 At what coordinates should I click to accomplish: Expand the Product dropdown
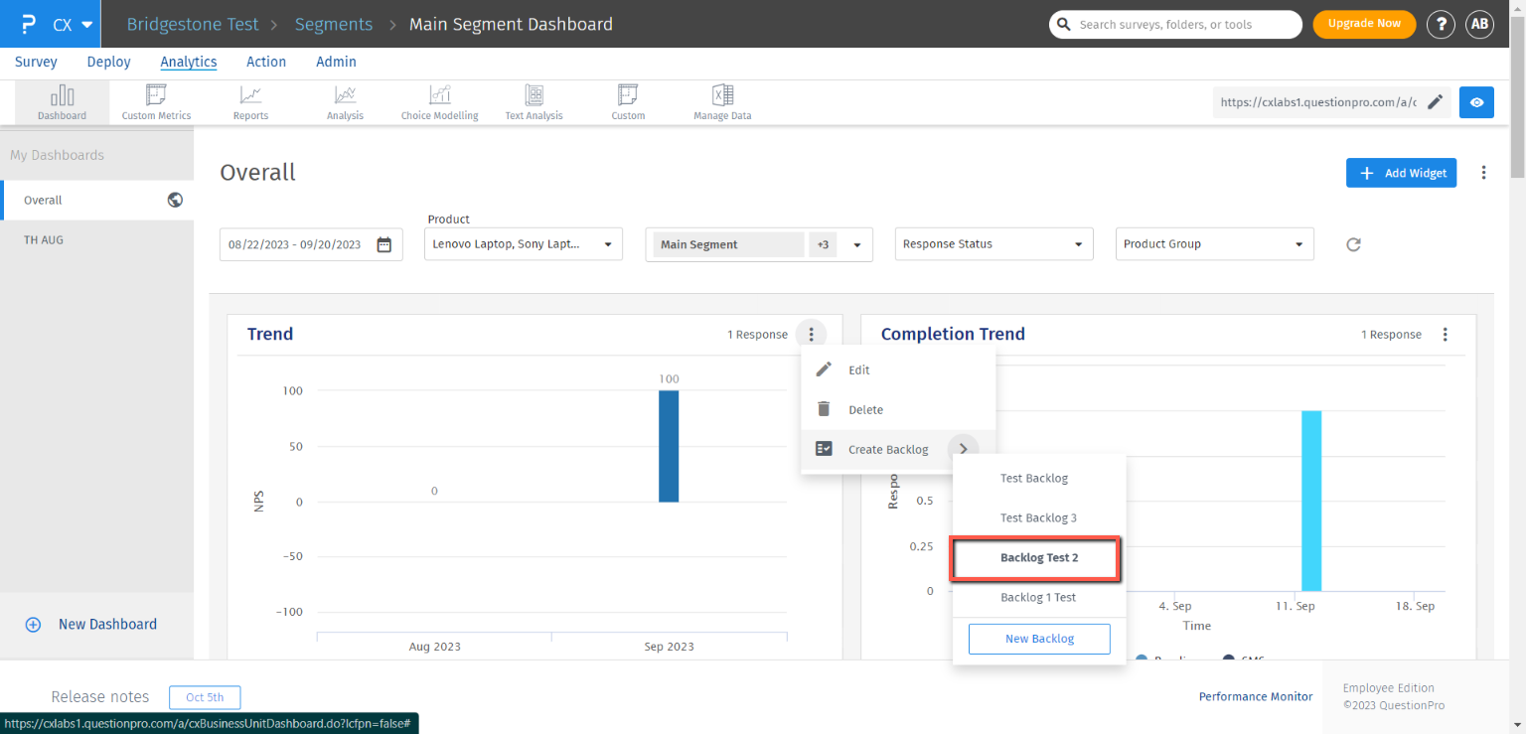click(x=523, y=244)
